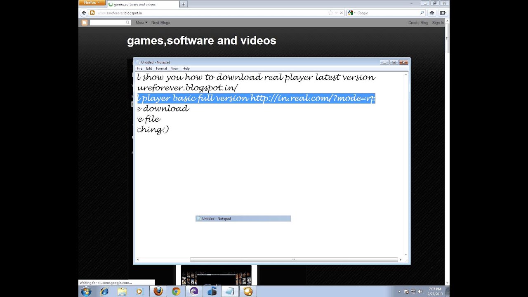528x297 pixels.
Task: Open a new tab with the plus button
Action: (x=184, y=4)
